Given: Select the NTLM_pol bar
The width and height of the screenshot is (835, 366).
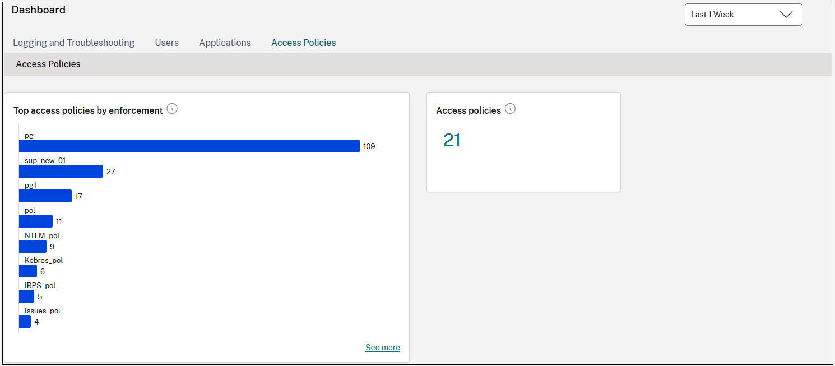Looking at the screenshot, I should (33, 247).
